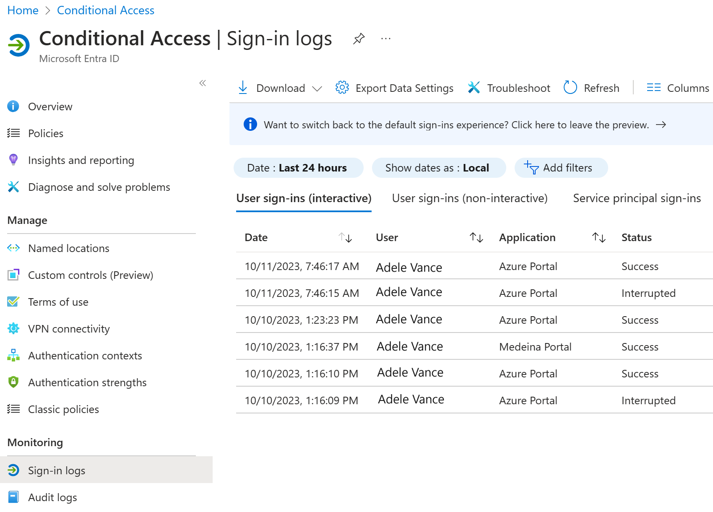This screenshot has height=512, width=713.
Task: Open the Date Last 24 hours filter
Action: tap(298, 167)
